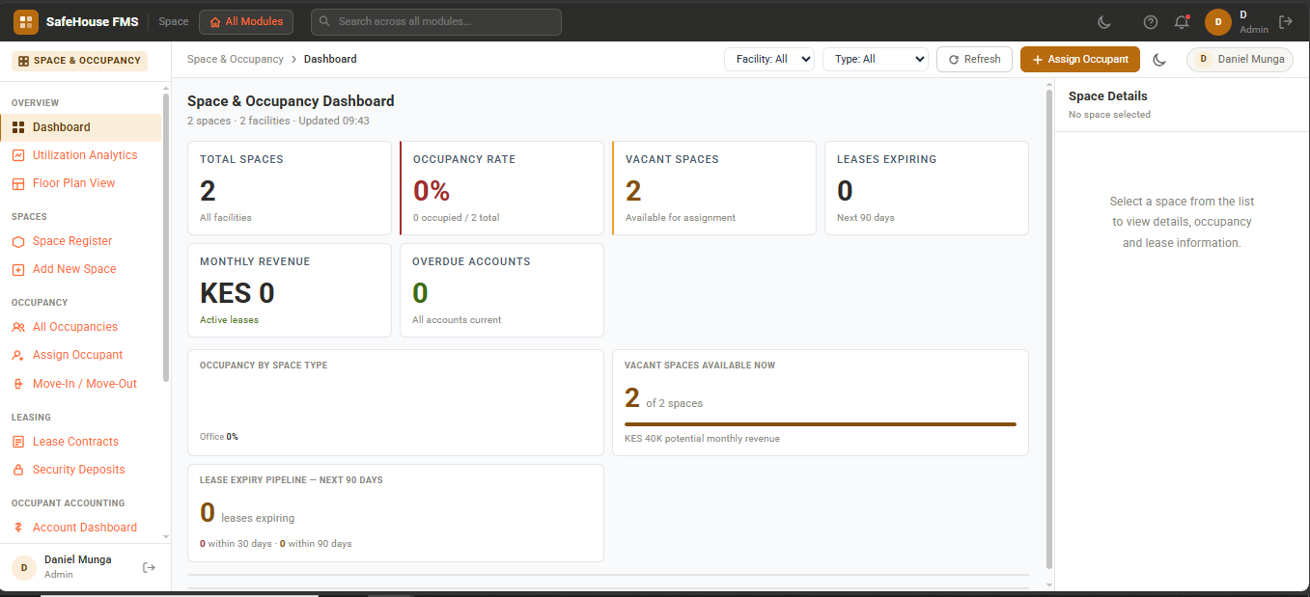Click Account Dashboard currency icon
Screen dimensions: 1310x597
tap(18, 528)
